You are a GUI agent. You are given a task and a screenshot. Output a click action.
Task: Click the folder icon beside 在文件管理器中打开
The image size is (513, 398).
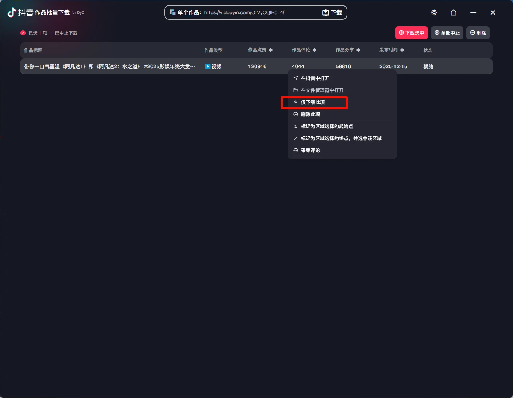(296, 90)
